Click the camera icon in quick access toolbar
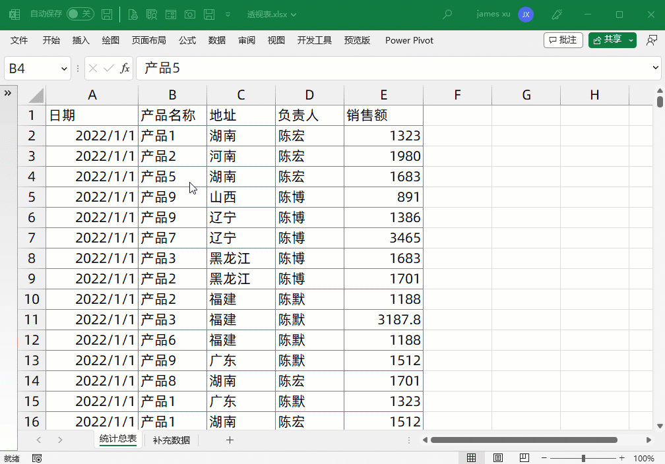Viewport: 665px width, 464px height. pyautogui.click(x=189, y=14)
